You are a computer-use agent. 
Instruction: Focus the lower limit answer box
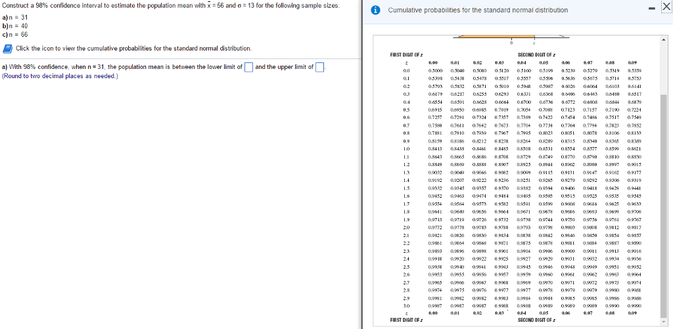[248, 68]
